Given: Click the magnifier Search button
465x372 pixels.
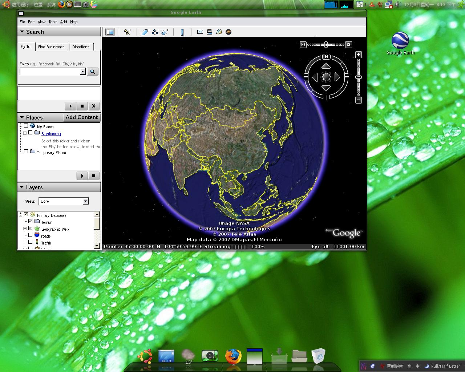Looking at the screenshot, I should [93, 72].
